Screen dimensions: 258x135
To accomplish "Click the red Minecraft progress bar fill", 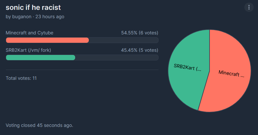I will 47,40.
